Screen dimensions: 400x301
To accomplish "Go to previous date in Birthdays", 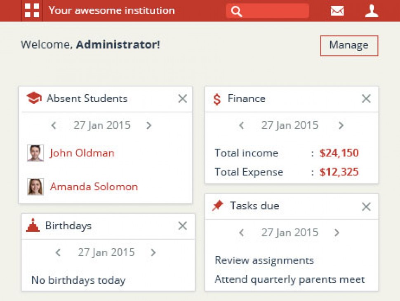I will pos(58,252).
